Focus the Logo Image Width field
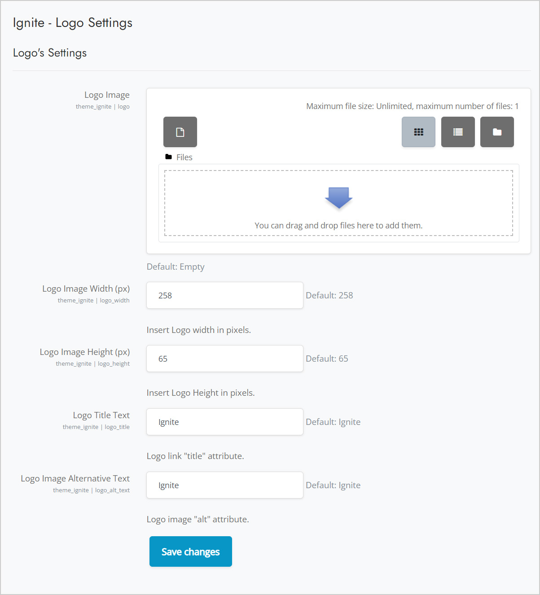The height and width of the screenshot is (595, 540). point(225,295)
